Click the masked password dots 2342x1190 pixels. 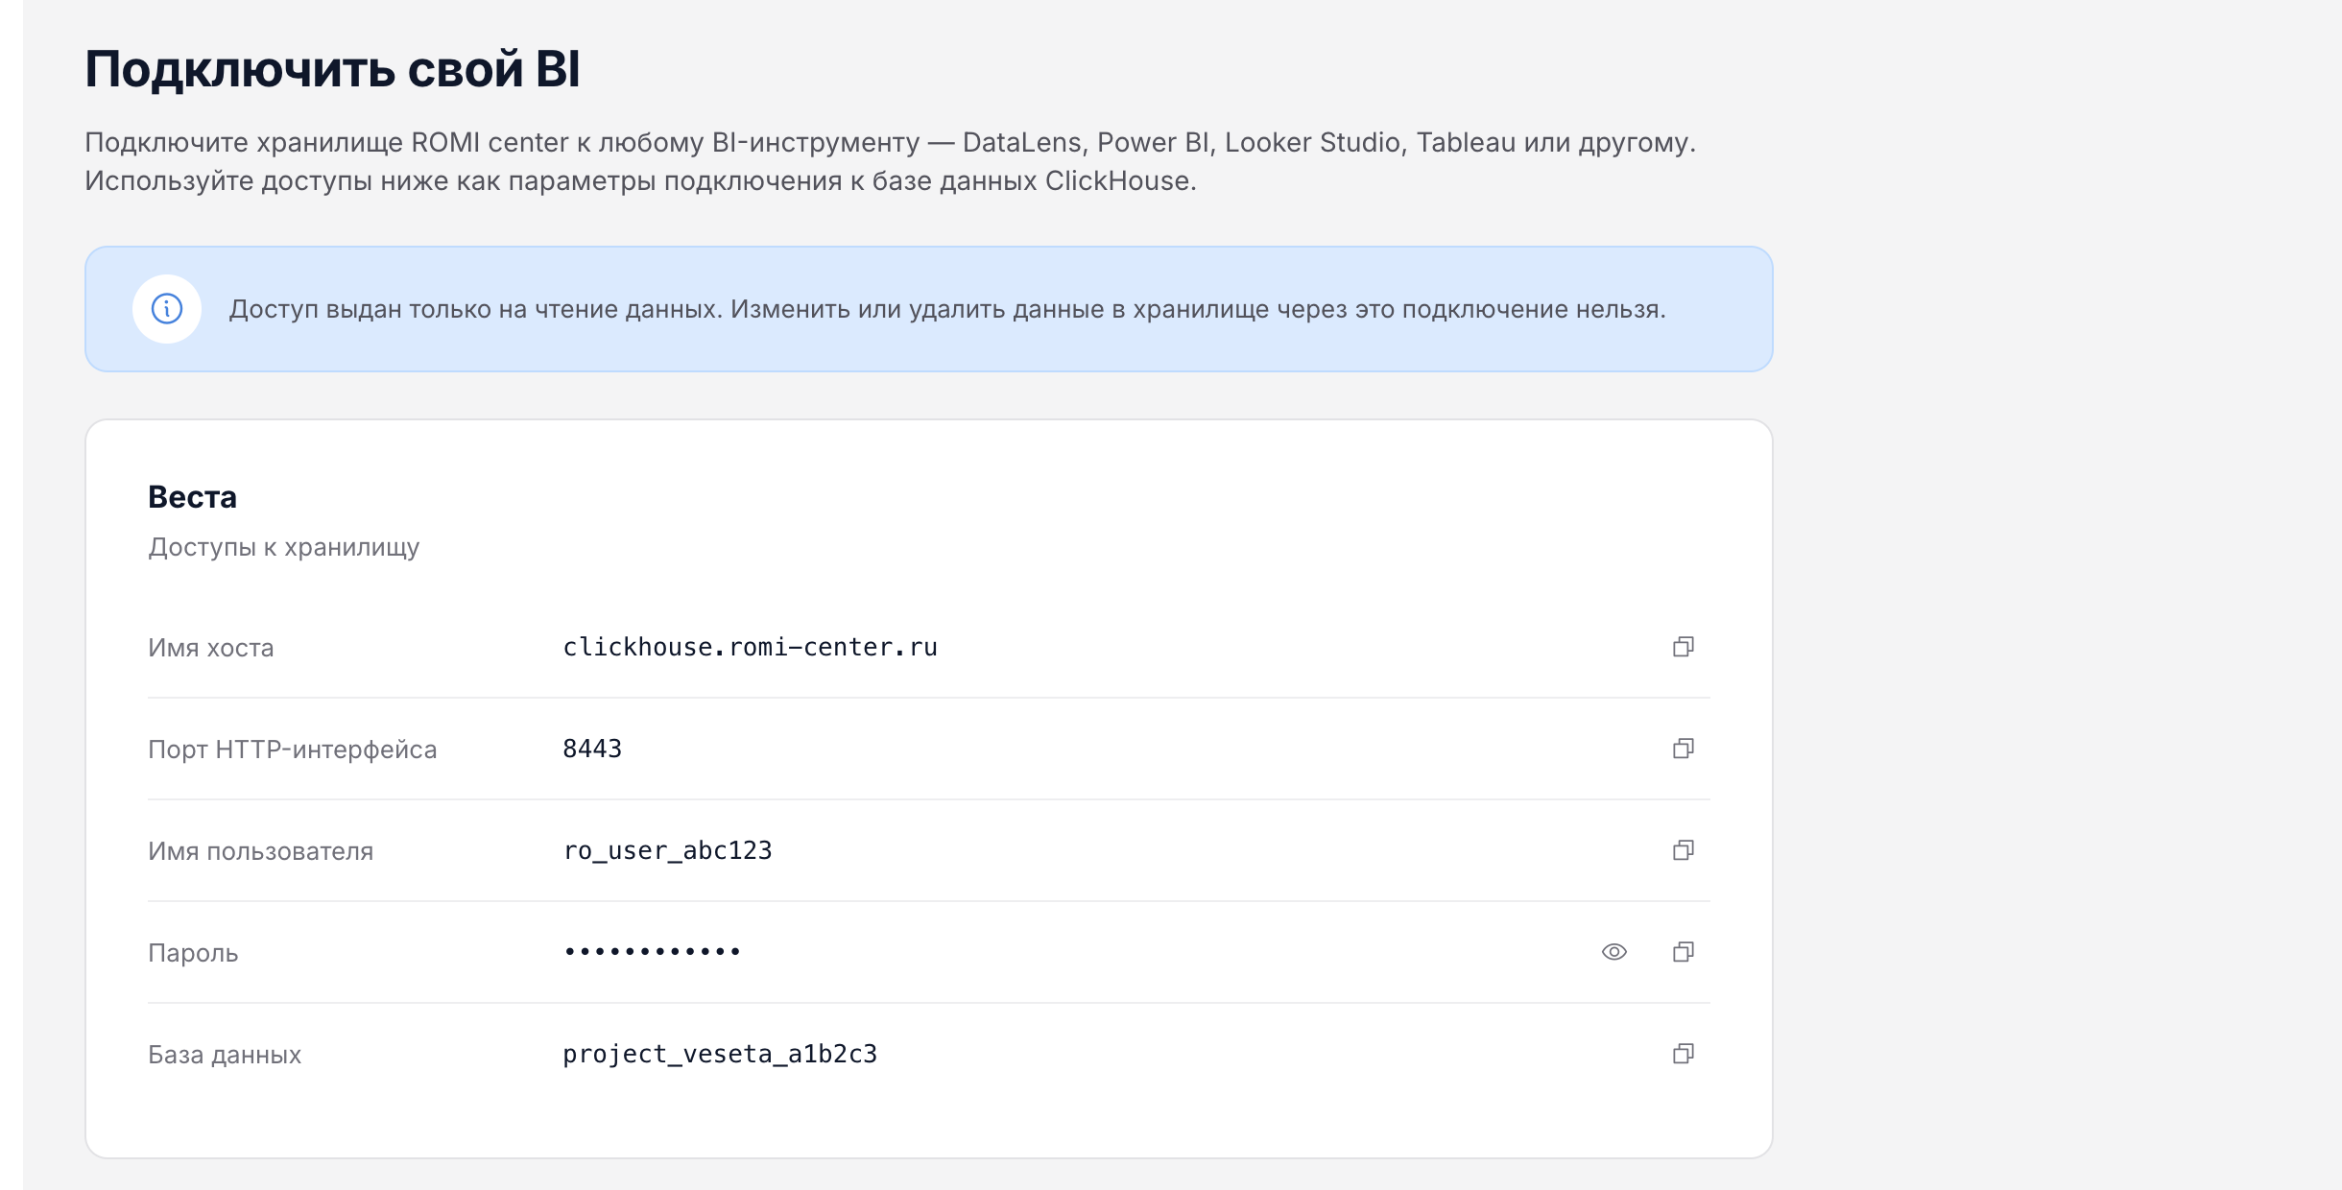653,952
